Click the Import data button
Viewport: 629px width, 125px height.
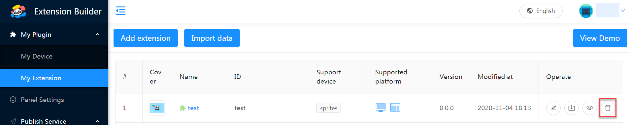pyautogui.click(x=212, y=38)
